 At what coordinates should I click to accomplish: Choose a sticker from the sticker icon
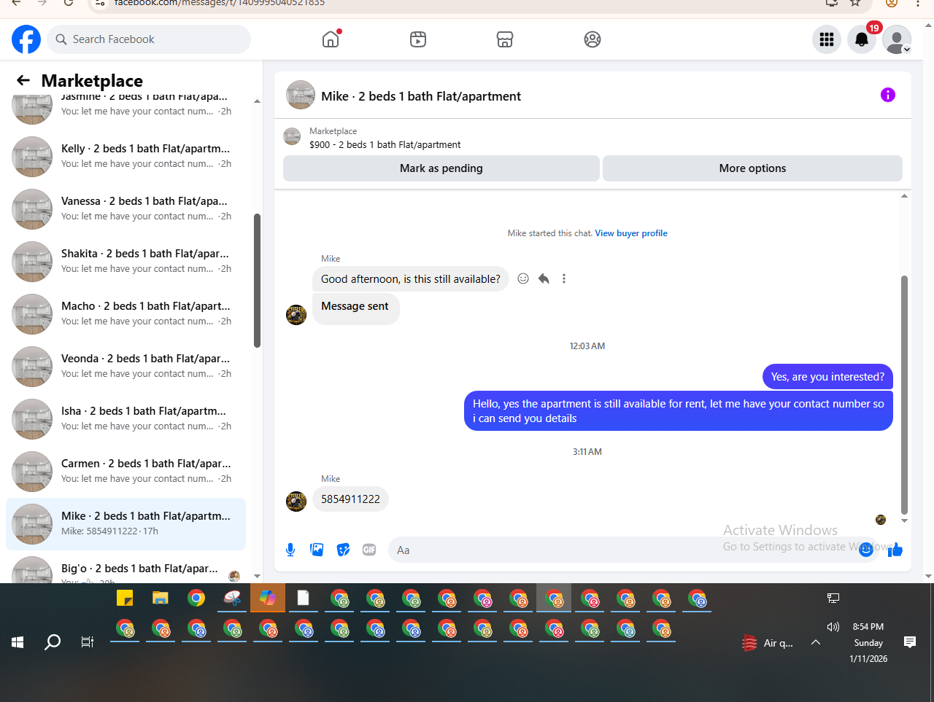(343, 550)
